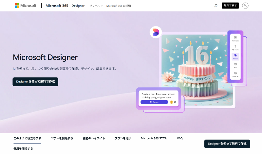Image resolution: width=262 pixels, height=154 pixels.
Task: Click hero Designer を使って無料で作成 button
Action: coord(35,82)
